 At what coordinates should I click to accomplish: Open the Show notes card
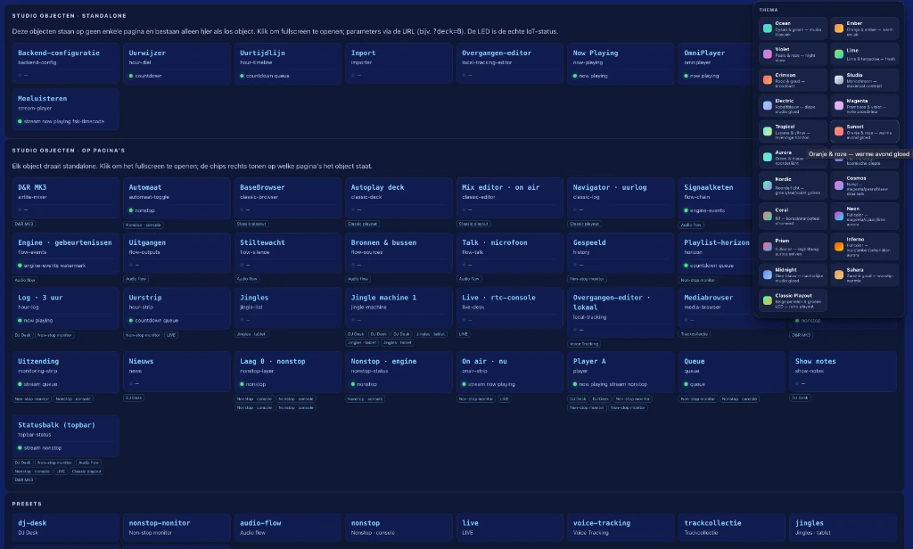point(843,372)
